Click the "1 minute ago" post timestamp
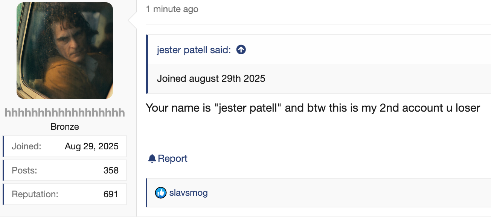The width and height of the screenshot is (491, 221). point(172,9)
